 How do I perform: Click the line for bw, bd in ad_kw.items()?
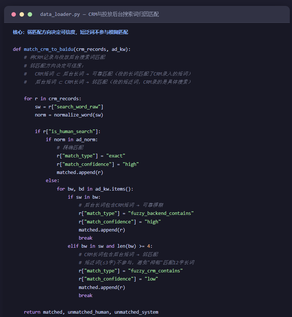(95, 189)
